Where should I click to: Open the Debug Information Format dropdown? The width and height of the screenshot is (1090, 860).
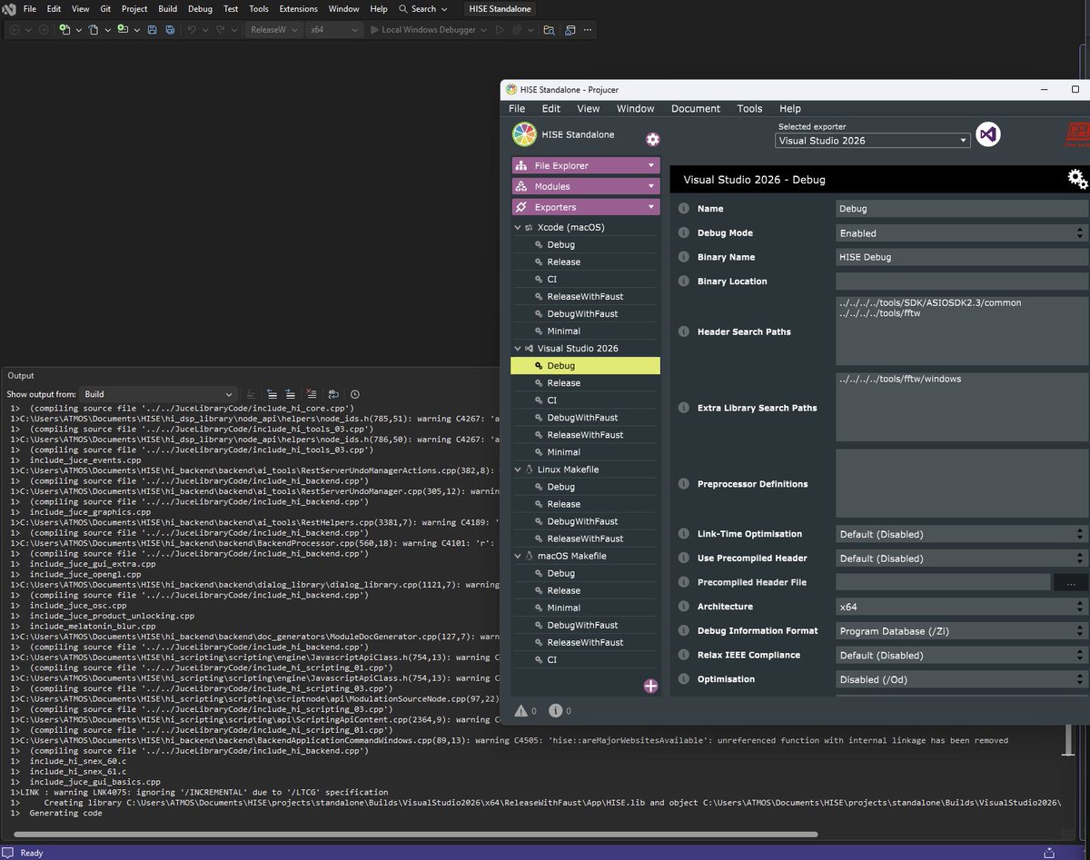(962, 630)
